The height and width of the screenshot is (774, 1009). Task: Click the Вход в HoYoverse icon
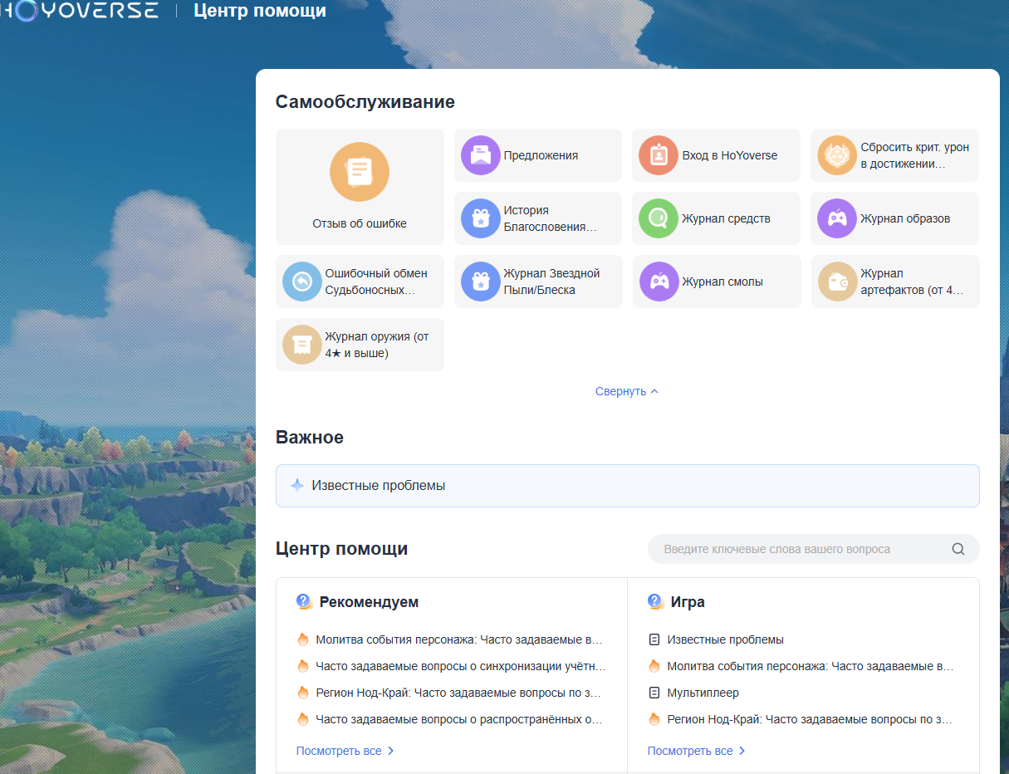coord(659,155)
